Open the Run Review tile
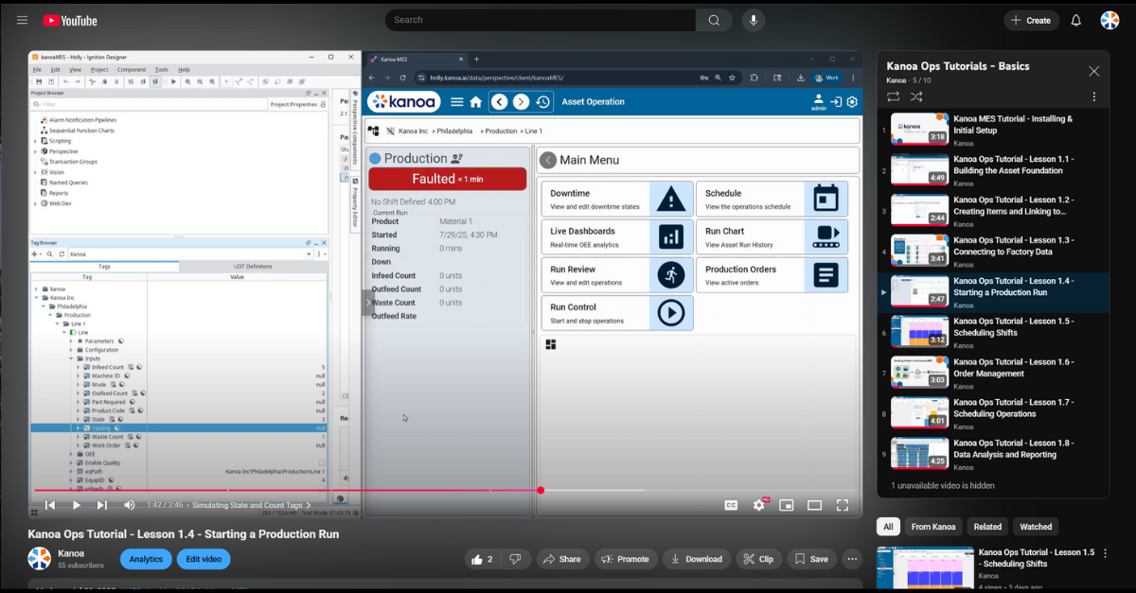The height and width of the screenshot is (593, 1136). 617,275
